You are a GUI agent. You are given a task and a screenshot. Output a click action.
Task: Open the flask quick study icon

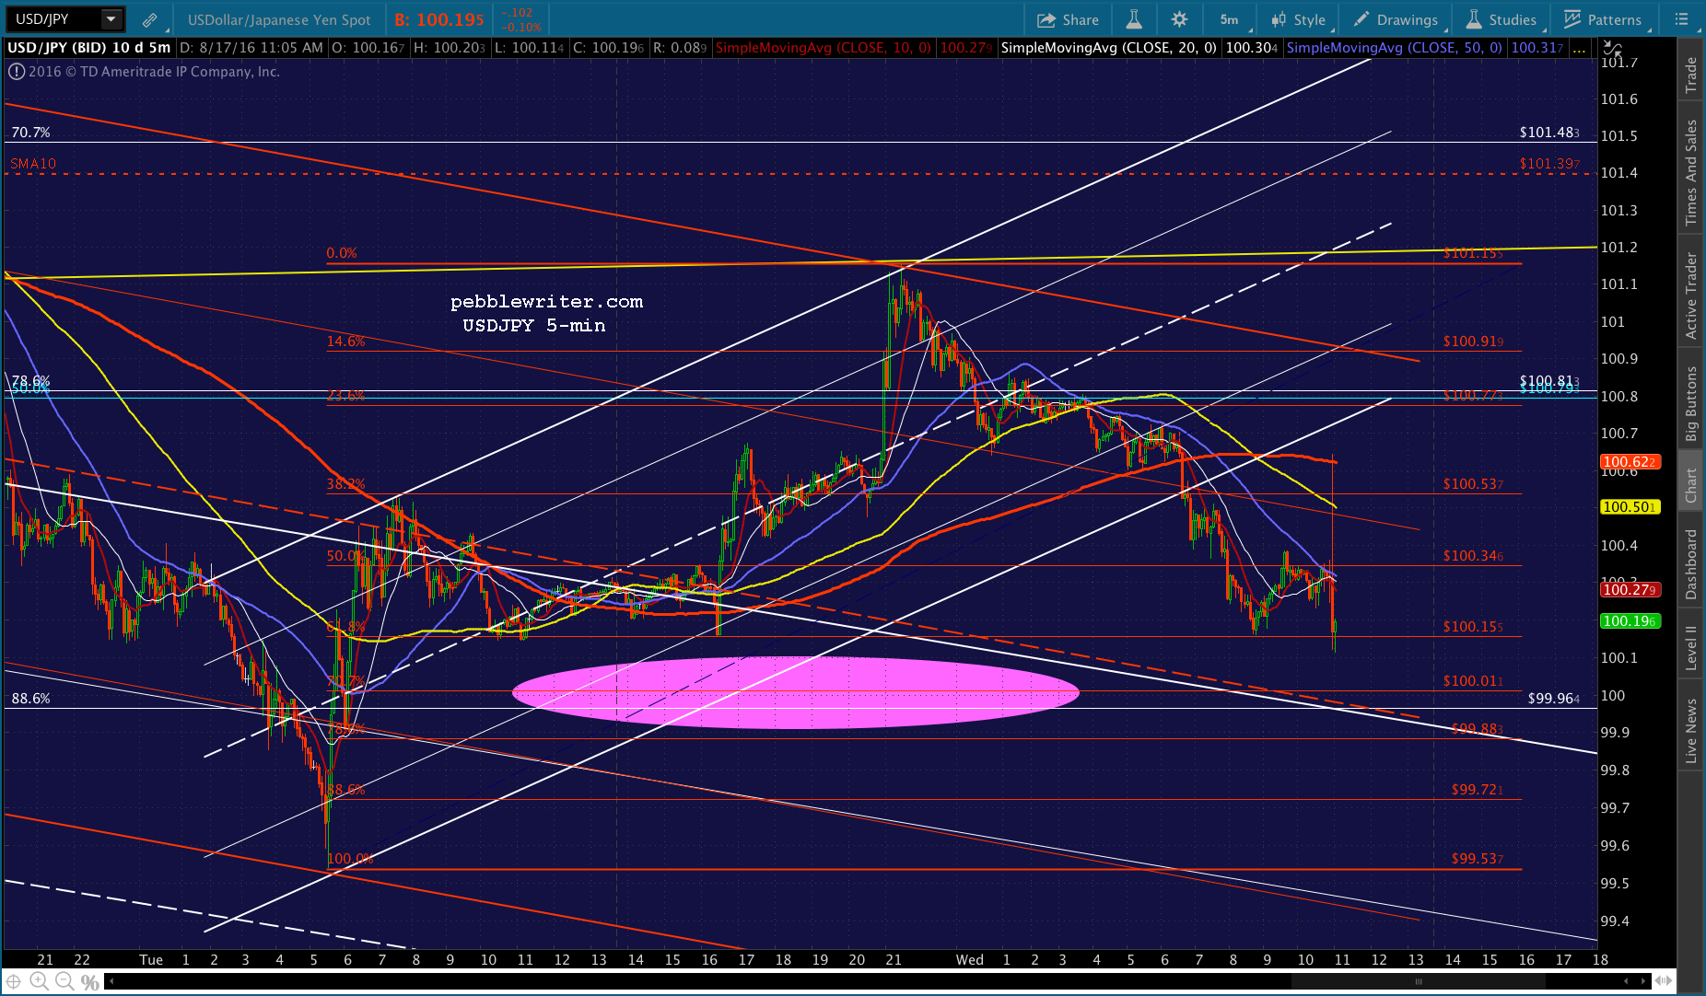coord(1134,19)
